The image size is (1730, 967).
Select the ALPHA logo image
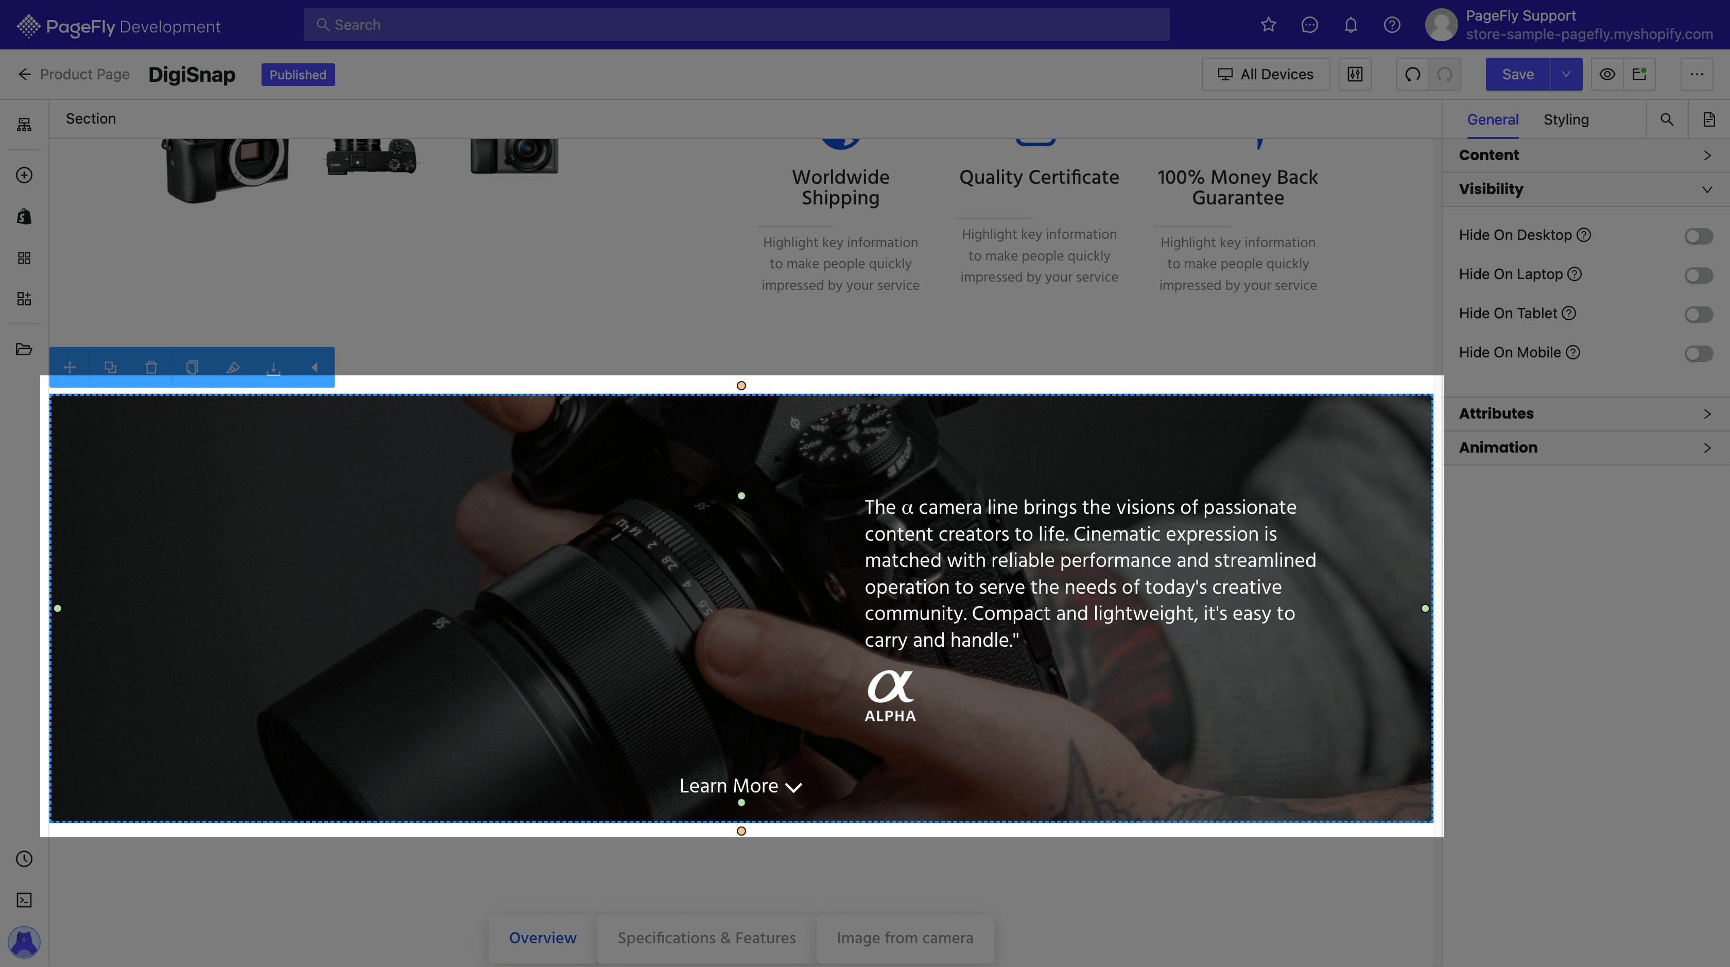click(891, 696)
